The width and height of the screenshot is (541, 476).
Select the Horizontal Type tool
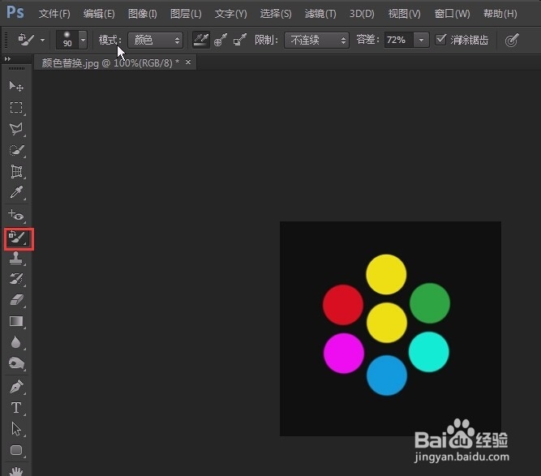[16, 408]
